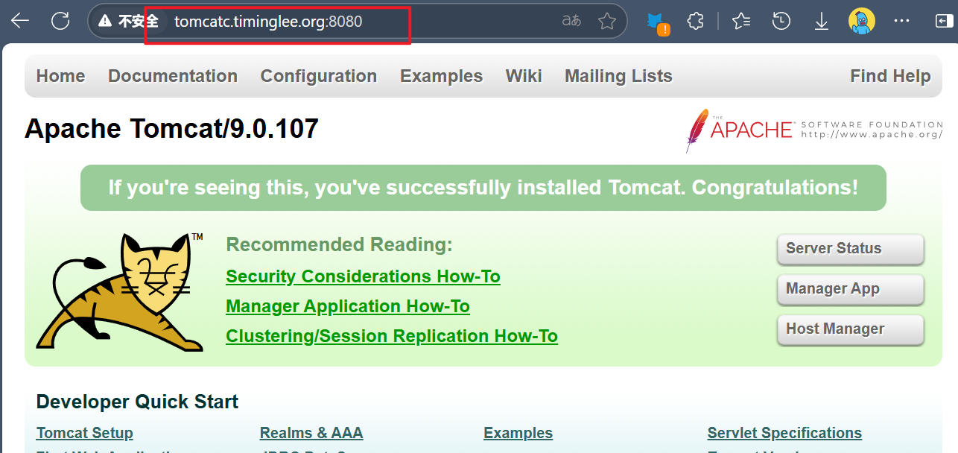Open the Documentation menu item
Screen dimensions: 958x453
(x=173, y=75)
